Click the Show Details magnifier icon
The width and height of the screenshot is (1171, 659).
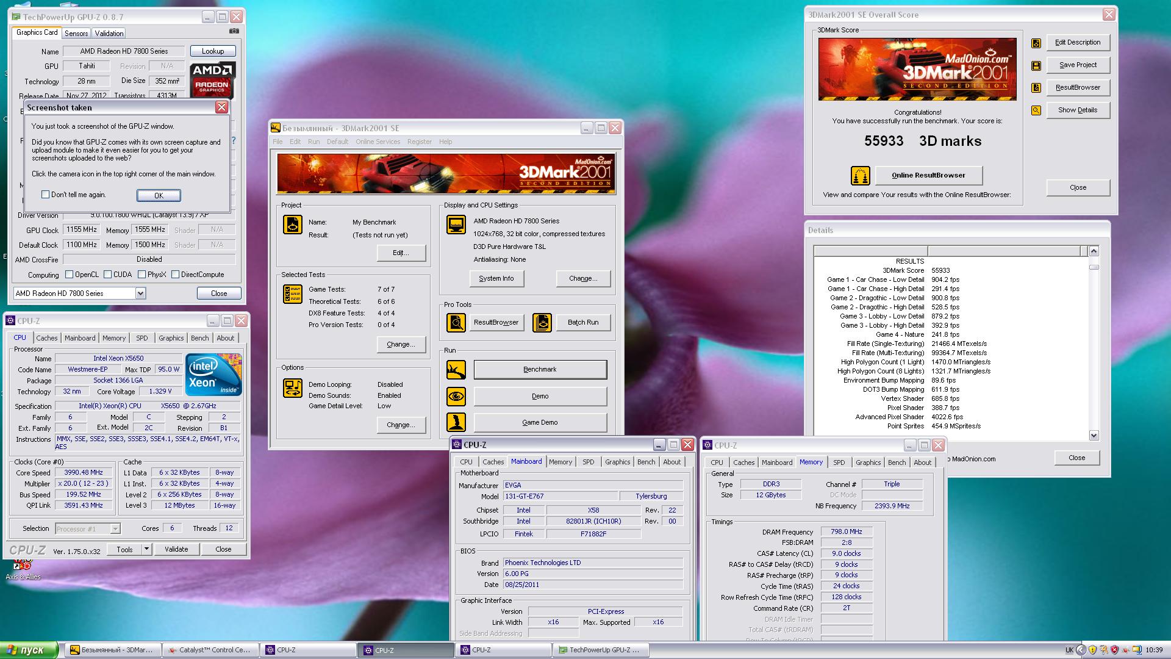coord(1036,110)
